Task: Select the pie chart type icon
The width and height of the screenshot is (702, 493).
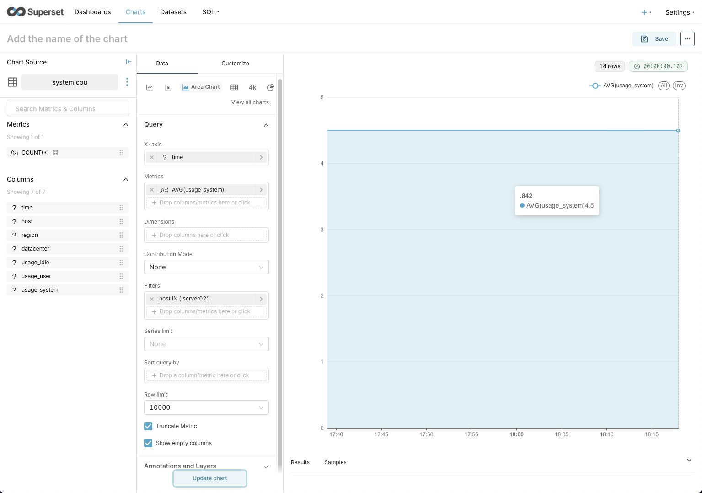Action: click(x=270, y=87)
